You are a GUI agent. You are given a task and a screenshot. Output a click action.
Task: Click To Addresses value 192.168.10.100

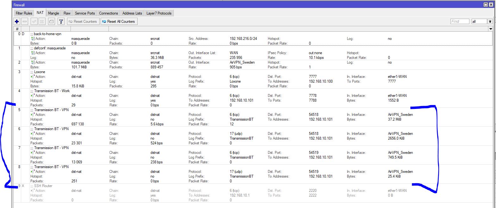(321, 81)
